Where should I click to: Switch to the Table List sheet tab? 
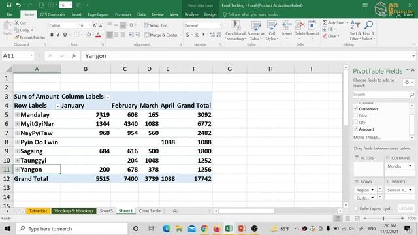tap(38, 211)
